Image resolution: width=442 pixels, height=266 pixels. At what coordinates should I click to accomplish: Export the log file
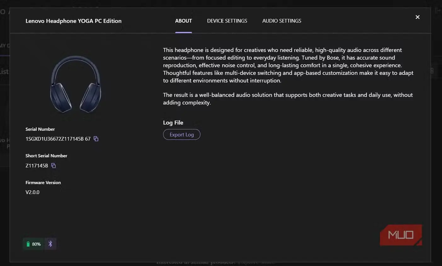pyautogui.click(x=182, y=135)
